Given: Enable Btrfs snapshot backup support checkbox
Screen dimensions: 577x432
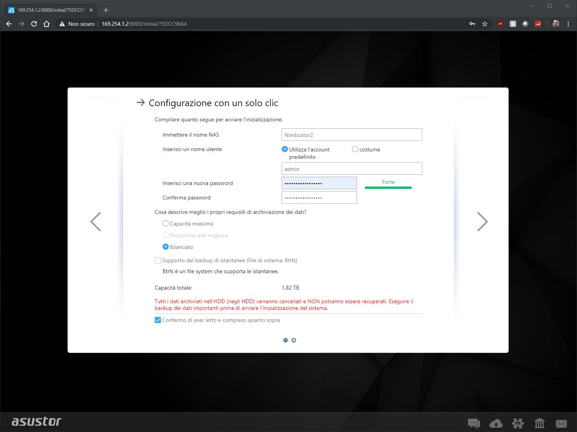Looking at the screenshot, I should click(x=158, y=260).
